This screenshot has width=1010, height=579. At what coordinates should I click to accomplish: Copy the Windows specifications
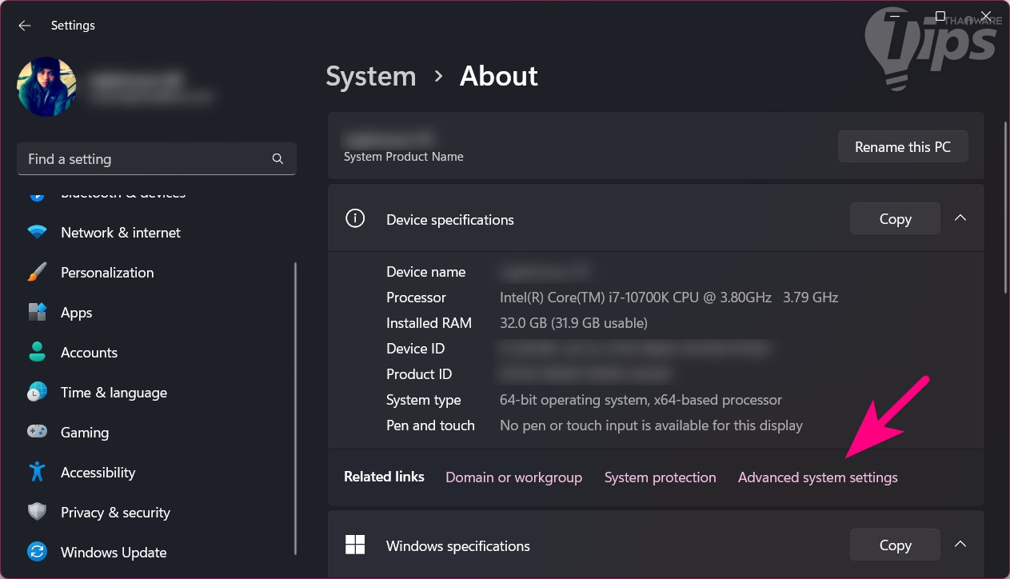click(x=895, y=545)
